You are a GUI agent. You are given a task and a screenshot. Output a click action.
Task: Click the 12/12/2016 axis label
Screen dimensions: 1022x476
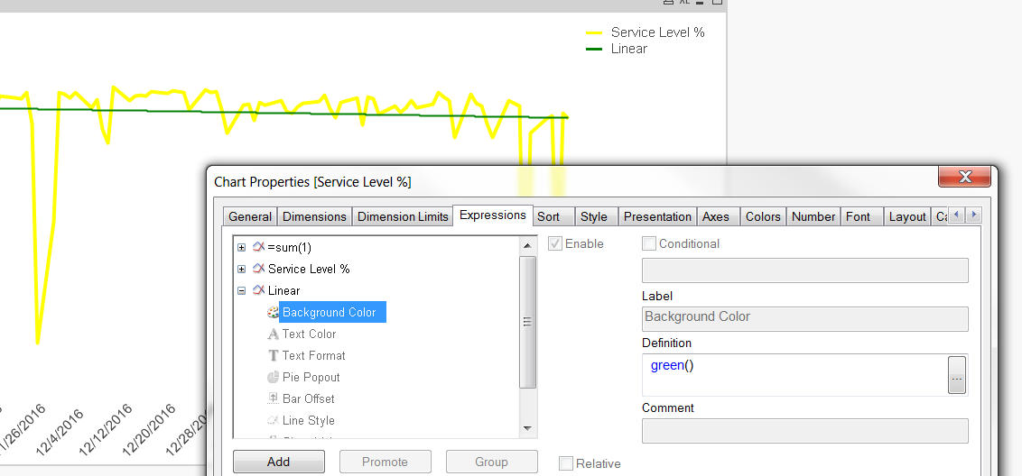pos(106,428)
